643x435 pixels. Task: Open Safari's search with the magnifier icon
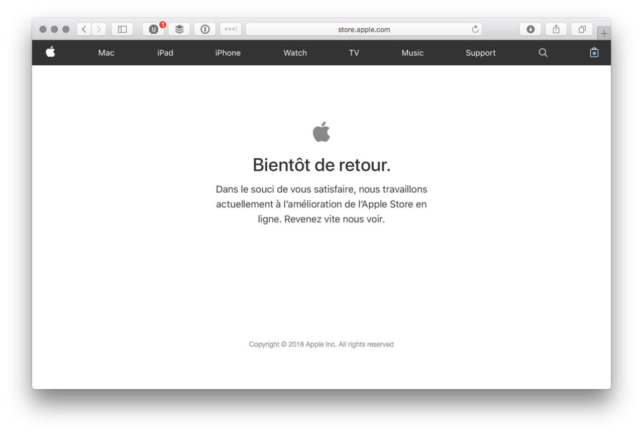(542, 52)
